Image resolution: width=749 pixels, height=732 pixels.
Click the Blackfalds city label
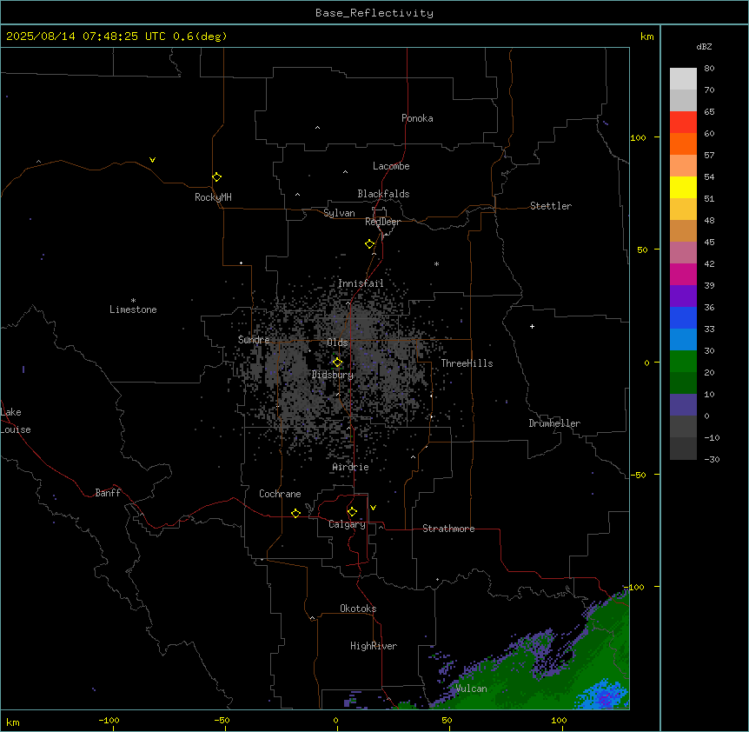click(383, 194)
